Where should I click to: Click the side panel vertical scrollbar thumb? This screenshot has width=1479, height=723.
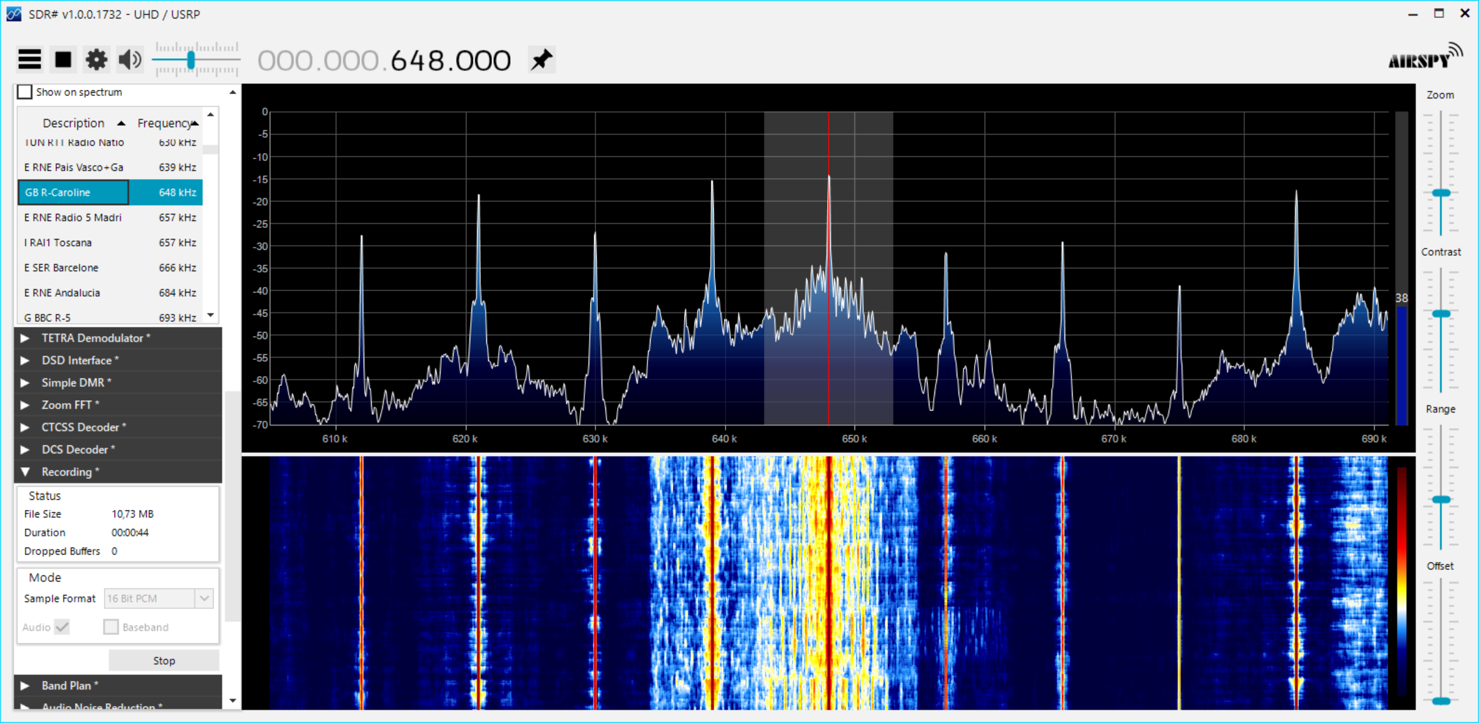(232, 506)
